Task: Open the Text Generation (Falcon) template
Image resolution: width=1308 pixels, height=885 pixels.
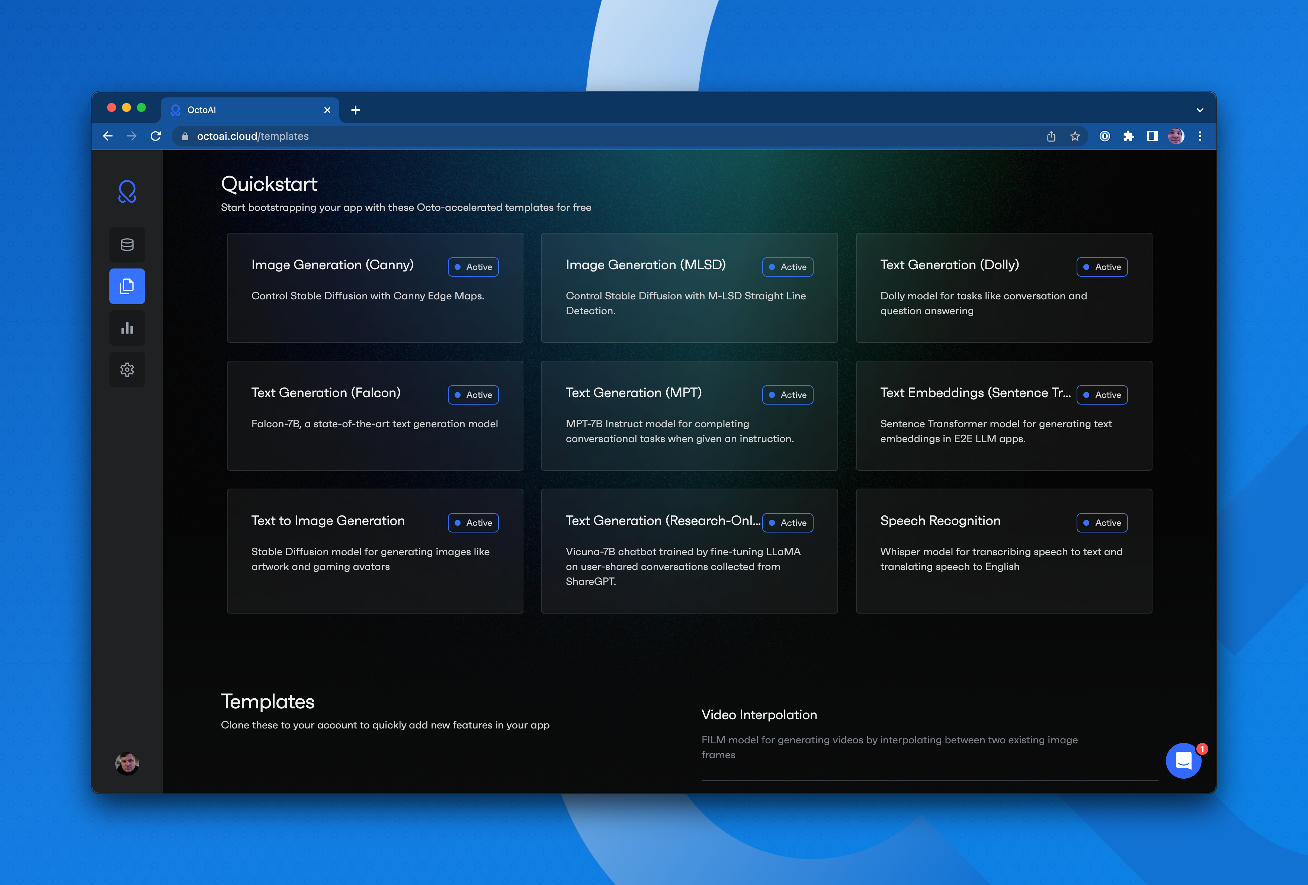Action: pos(375,415)
